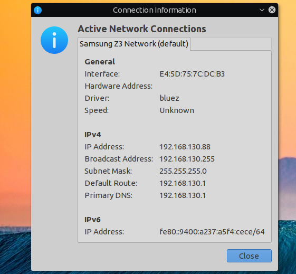
Task: Close the dialog with the title bar X
Action: (x=272, y=10)
